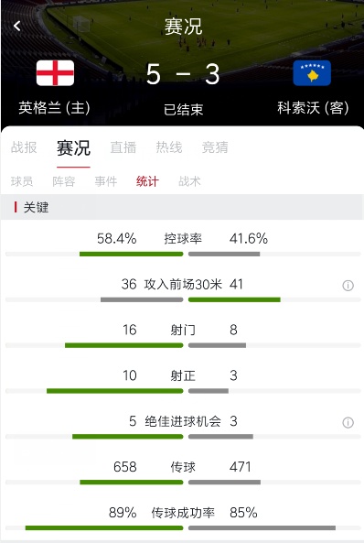
Task: Tap the Kosovo flag icon
Action: coord(312,72)
